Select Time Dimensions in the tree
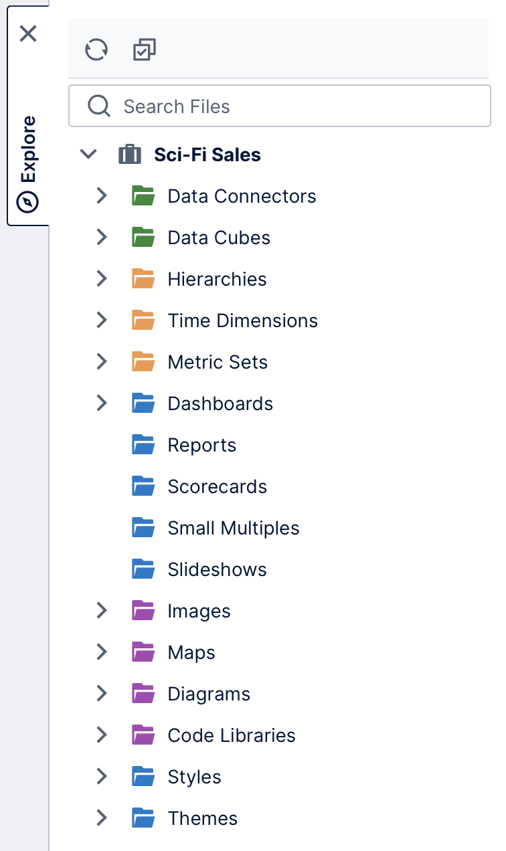This screenshot has height=851, width=506. coord(242,320)
